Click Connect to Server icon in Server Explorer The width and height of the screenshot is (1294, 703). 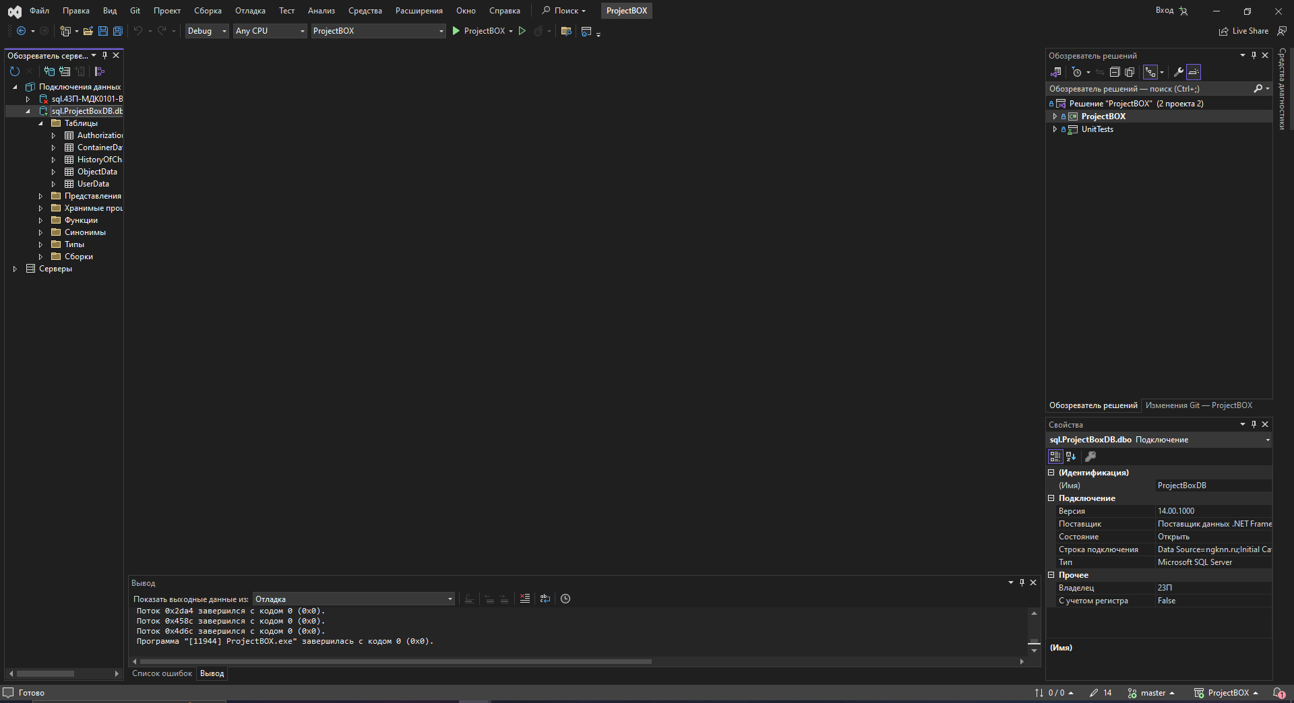[x=65, y=71]
